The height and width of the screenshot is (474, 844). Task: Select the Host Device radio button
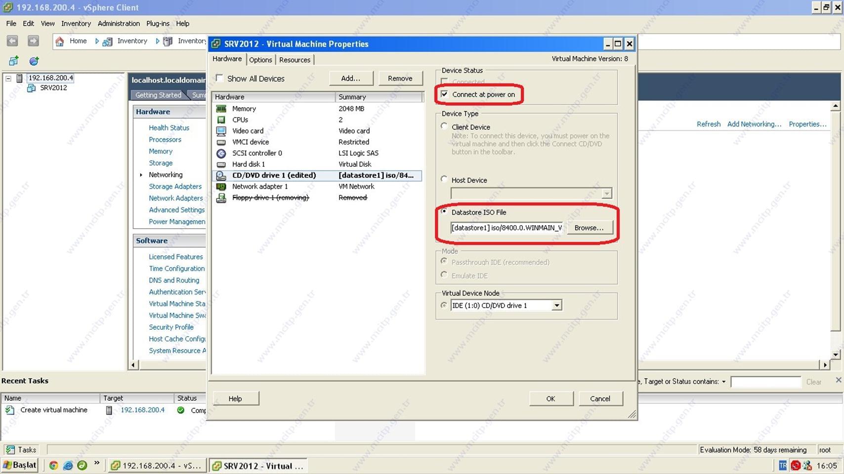[444, 179]
